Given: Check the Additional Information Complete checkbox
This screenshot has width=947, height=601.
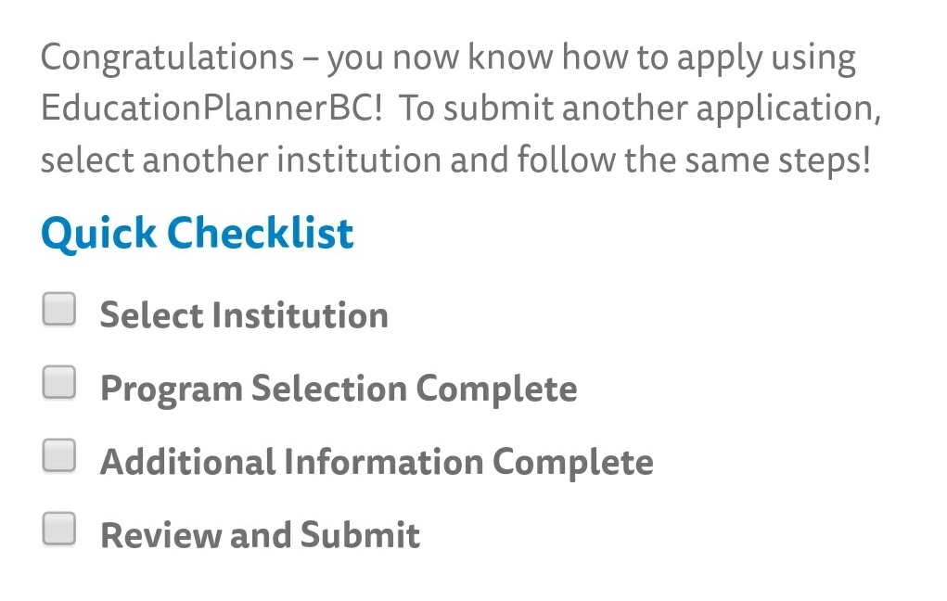Looking at the screenshot, I should [x=58, y=455].
